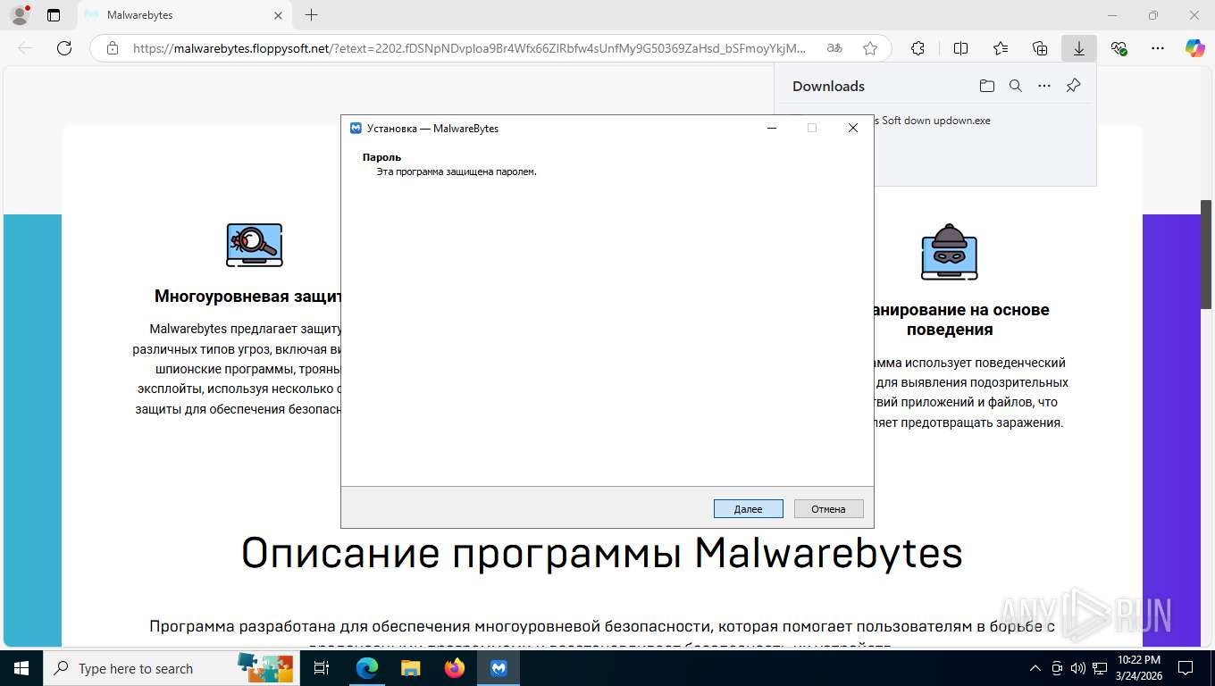The height and width of the screenshot is (686, 1215).
Task: Open Edge tab actions menu icon
Action: (x=54, y=15)
